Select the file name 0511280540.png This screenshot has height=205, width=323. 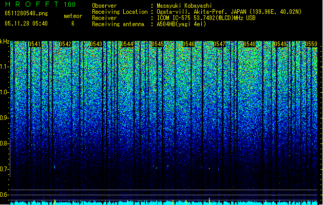click(x=26, y=14)
